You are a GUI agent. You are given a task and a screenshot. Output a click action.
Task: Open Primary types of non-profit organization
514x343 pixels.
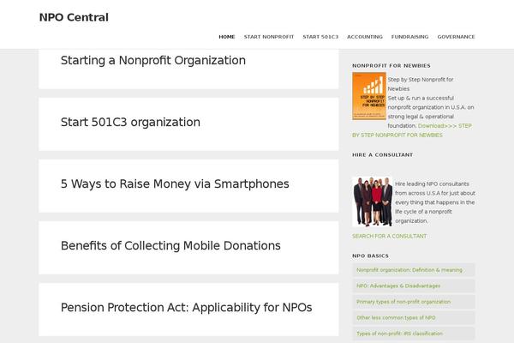click(x=403, y=302)
